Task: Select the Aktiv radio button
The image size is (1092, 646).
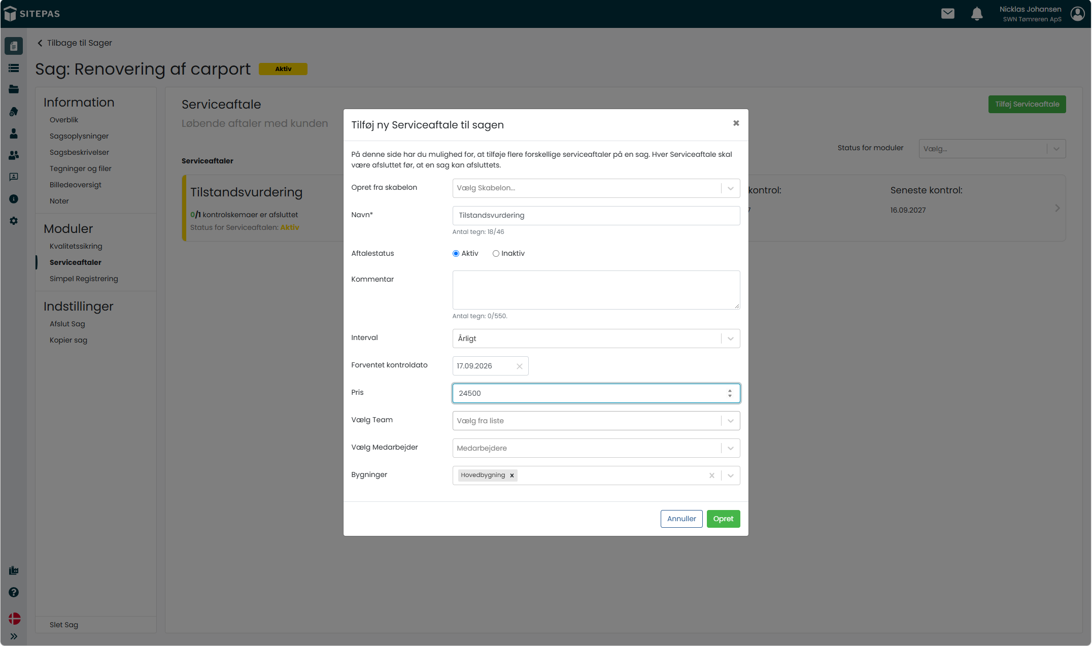Action: point(456,254)
